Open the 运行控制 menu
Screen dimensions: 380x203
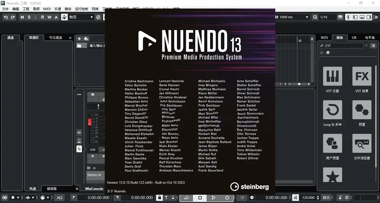(81, 9)
